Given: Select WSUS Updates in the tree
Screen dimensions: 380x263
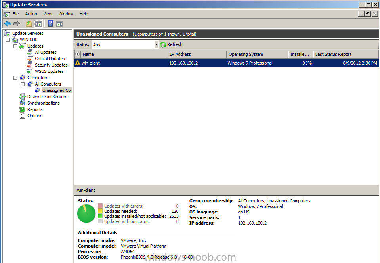Looking at the screenshot, I should [x=49, y=71].
